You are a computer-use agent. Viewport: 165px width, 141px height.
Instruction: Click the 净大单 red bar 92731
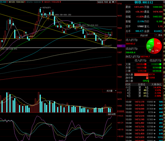(x=141, y=75)
